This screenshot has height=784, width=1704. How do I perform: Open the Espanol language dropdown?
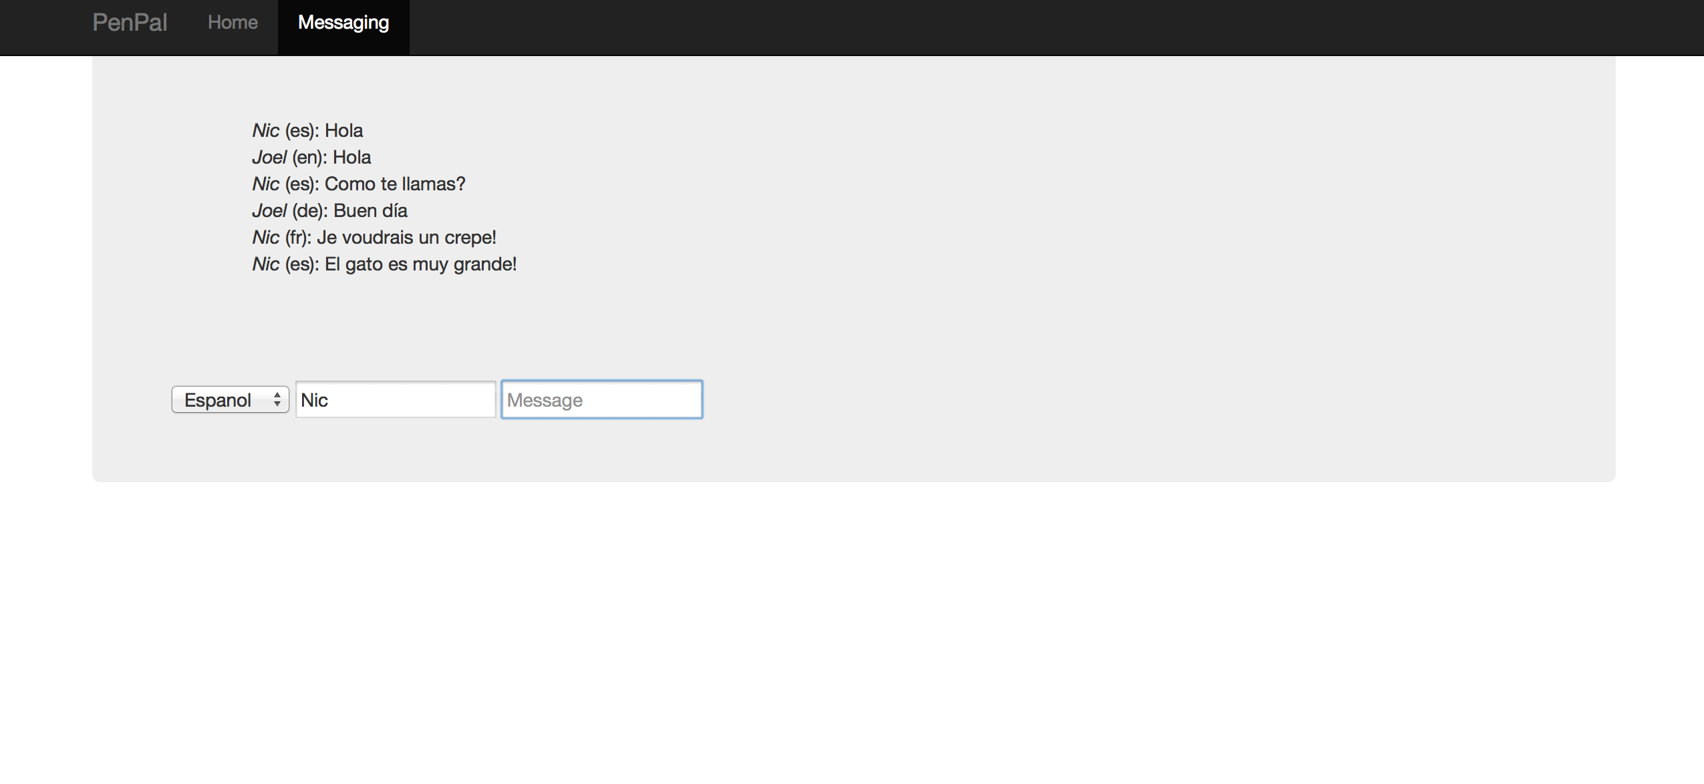tap(221, 400)
